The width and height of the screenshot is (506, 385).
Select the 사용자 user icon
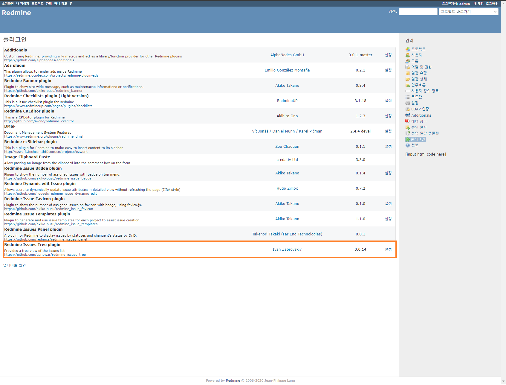tap(408, 55)
